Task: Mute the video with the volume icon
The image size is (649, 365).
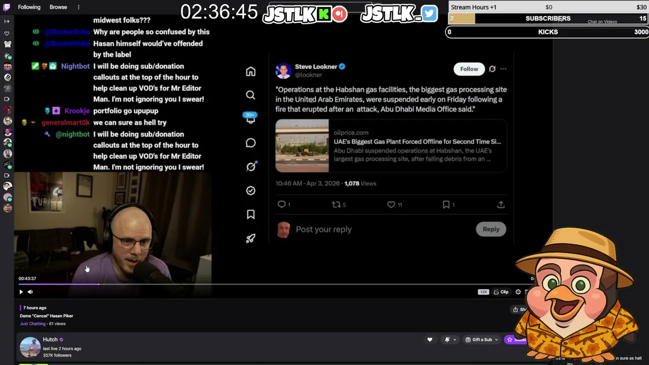Action: coord(30,291)
